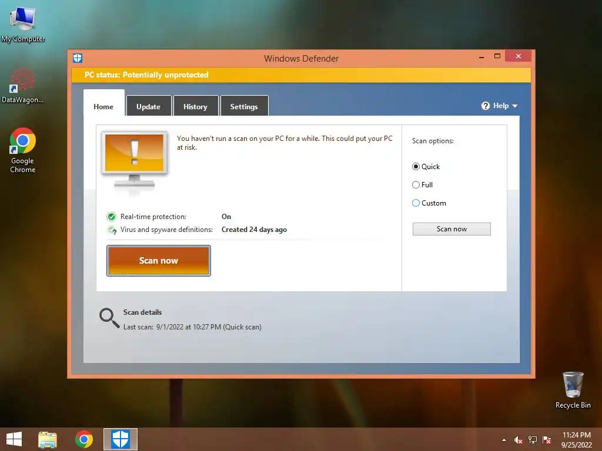This screenshot has width=602, height=451.
Task: Open the Windows Start button
Action: pos(14,439)
